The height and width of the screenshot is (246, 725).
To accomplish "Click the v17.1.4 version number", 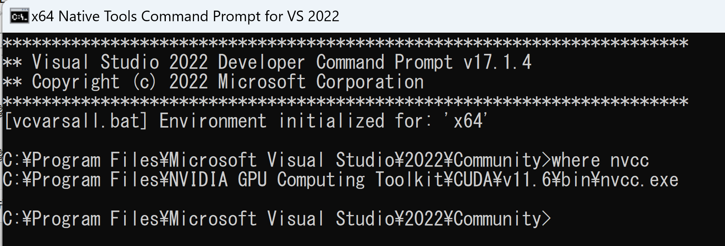I will coord(497,62).
